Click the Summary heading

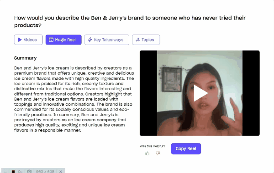pyautogui.click(x=25, y=58)
